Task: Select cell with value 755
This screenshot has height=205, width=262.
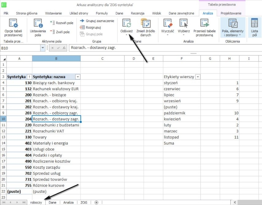Action: [19, 185]
